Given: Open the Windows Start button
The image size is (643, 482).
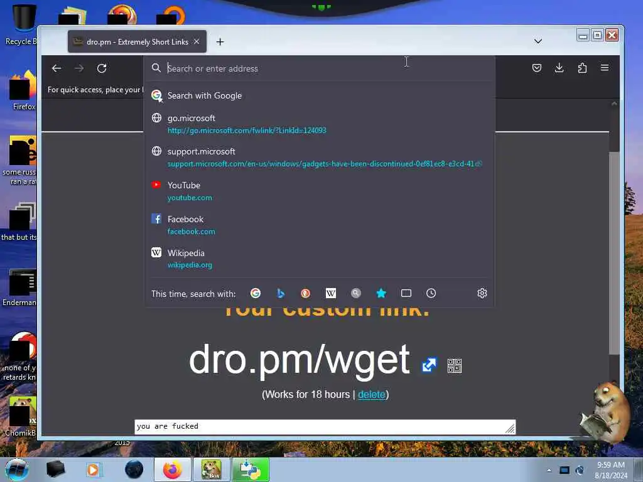Looking at the screenshot, I should pyautogui.click(x=16, y=469).
